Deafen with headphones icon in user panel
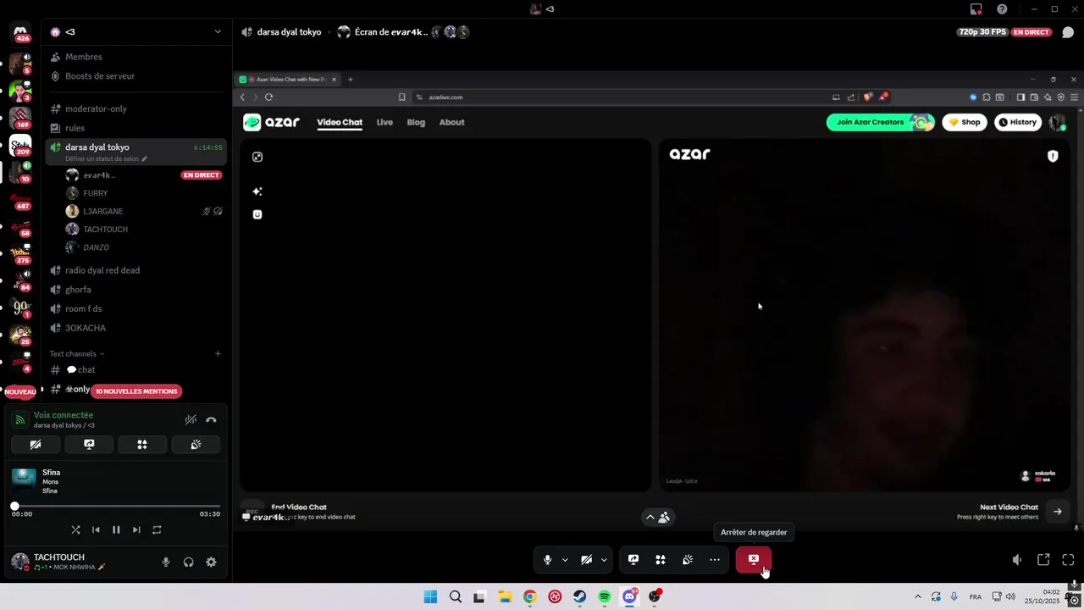1084x610 pixels. pyautogui.click(x=189, y=562)
